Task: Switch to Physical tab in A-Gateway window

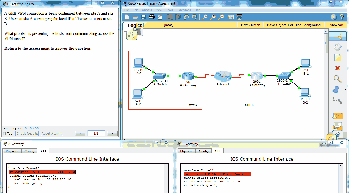Action: click(12, 151)
